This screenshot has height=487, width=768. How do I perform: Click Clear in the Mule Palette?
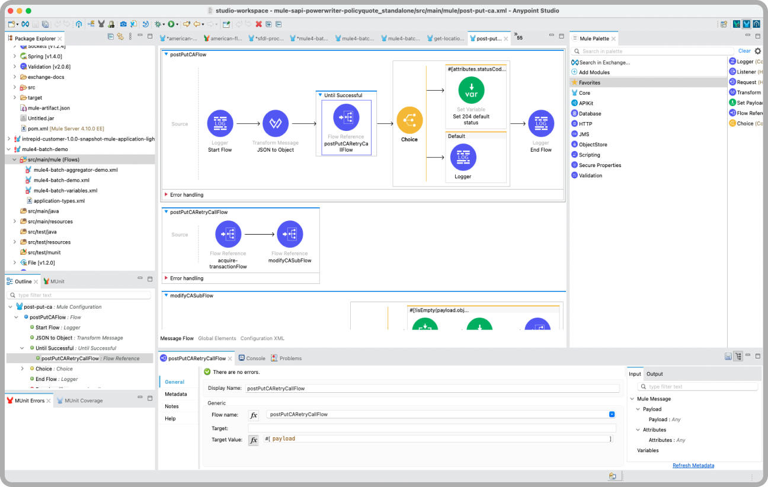pyautogui.click(x=744, y=51)
